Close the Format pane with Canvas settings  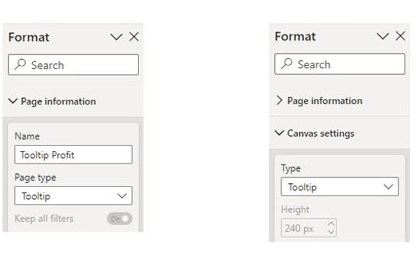pos(400,37)
